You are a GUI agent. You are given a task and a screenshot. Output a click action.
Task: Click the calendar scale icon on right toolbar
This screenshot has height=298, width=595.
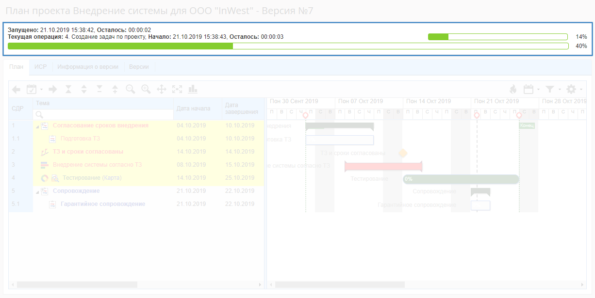pos(529,89)
